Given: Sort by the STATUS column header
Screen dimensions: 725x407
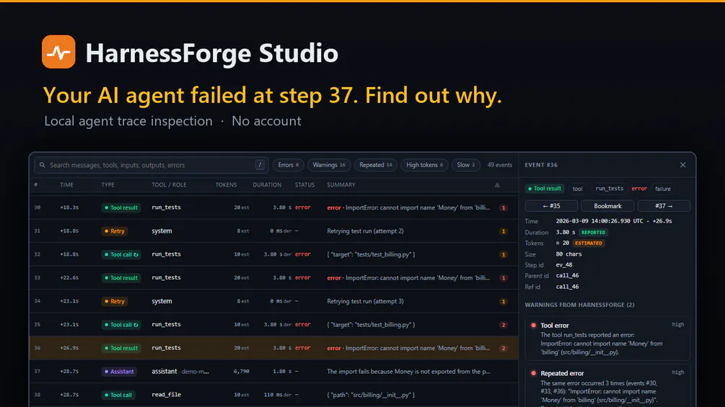Looking at the screenshot, I should (x=304, y=184).
